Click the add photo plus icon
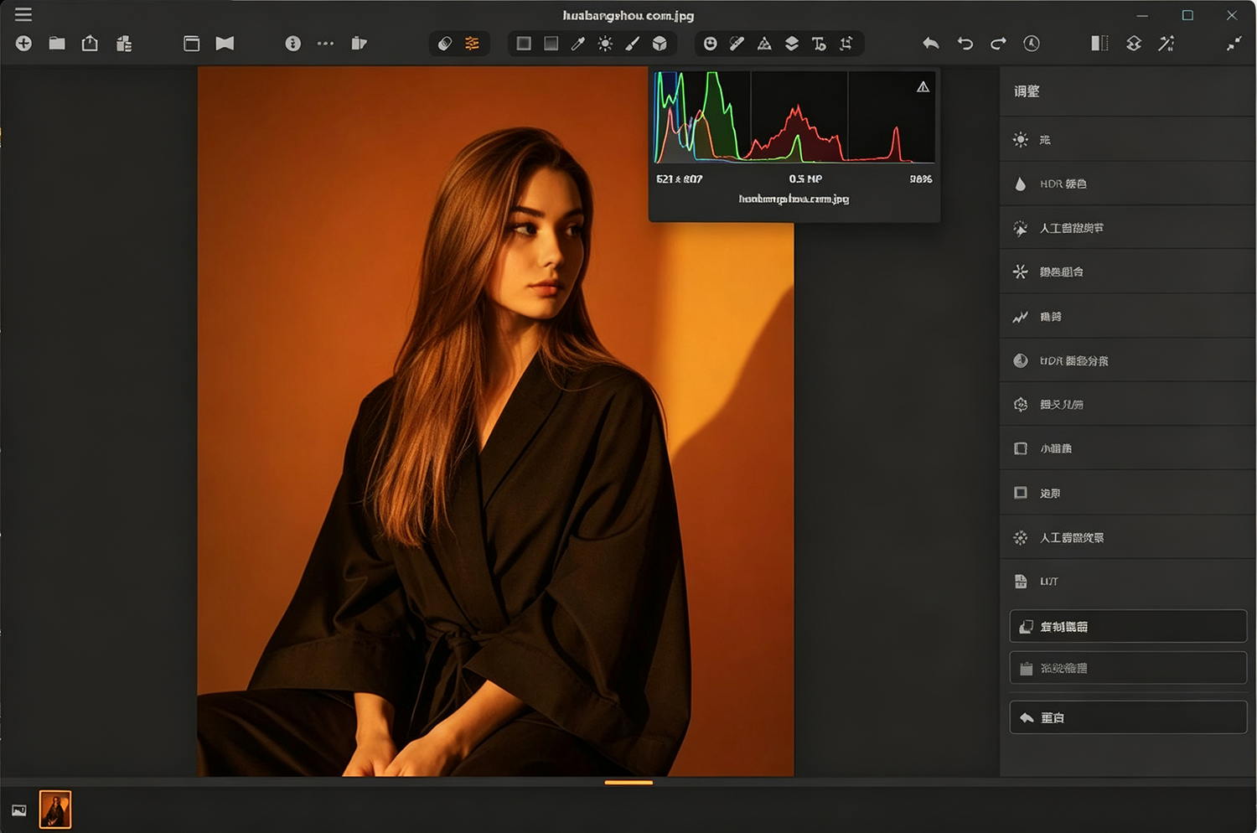The width and height of the screenshot is (1257, 833). click(x=23, y=44)
